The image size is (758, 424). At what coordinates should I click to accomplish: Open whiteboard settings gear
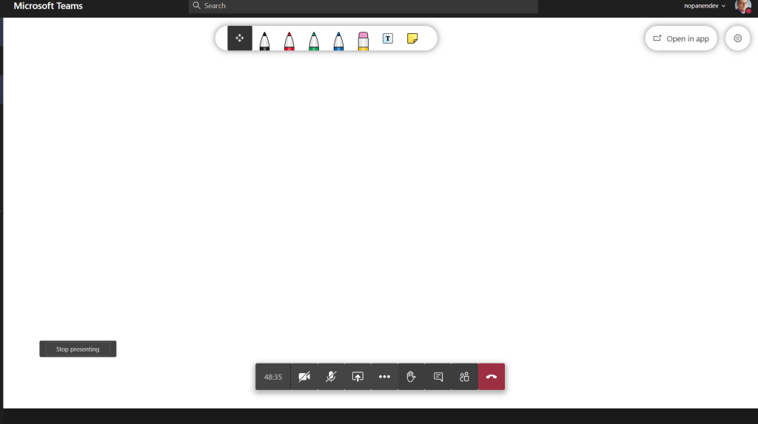737,38
